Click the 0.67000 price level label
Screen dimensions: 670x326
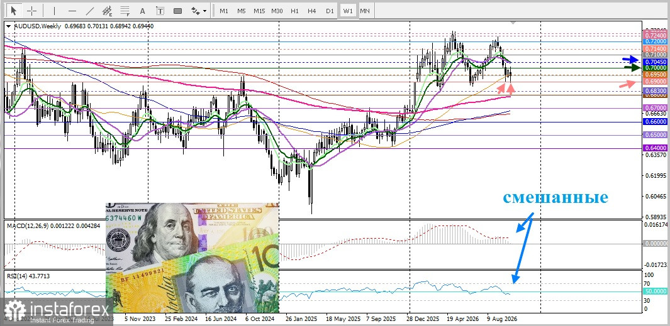tap(655, 109)
